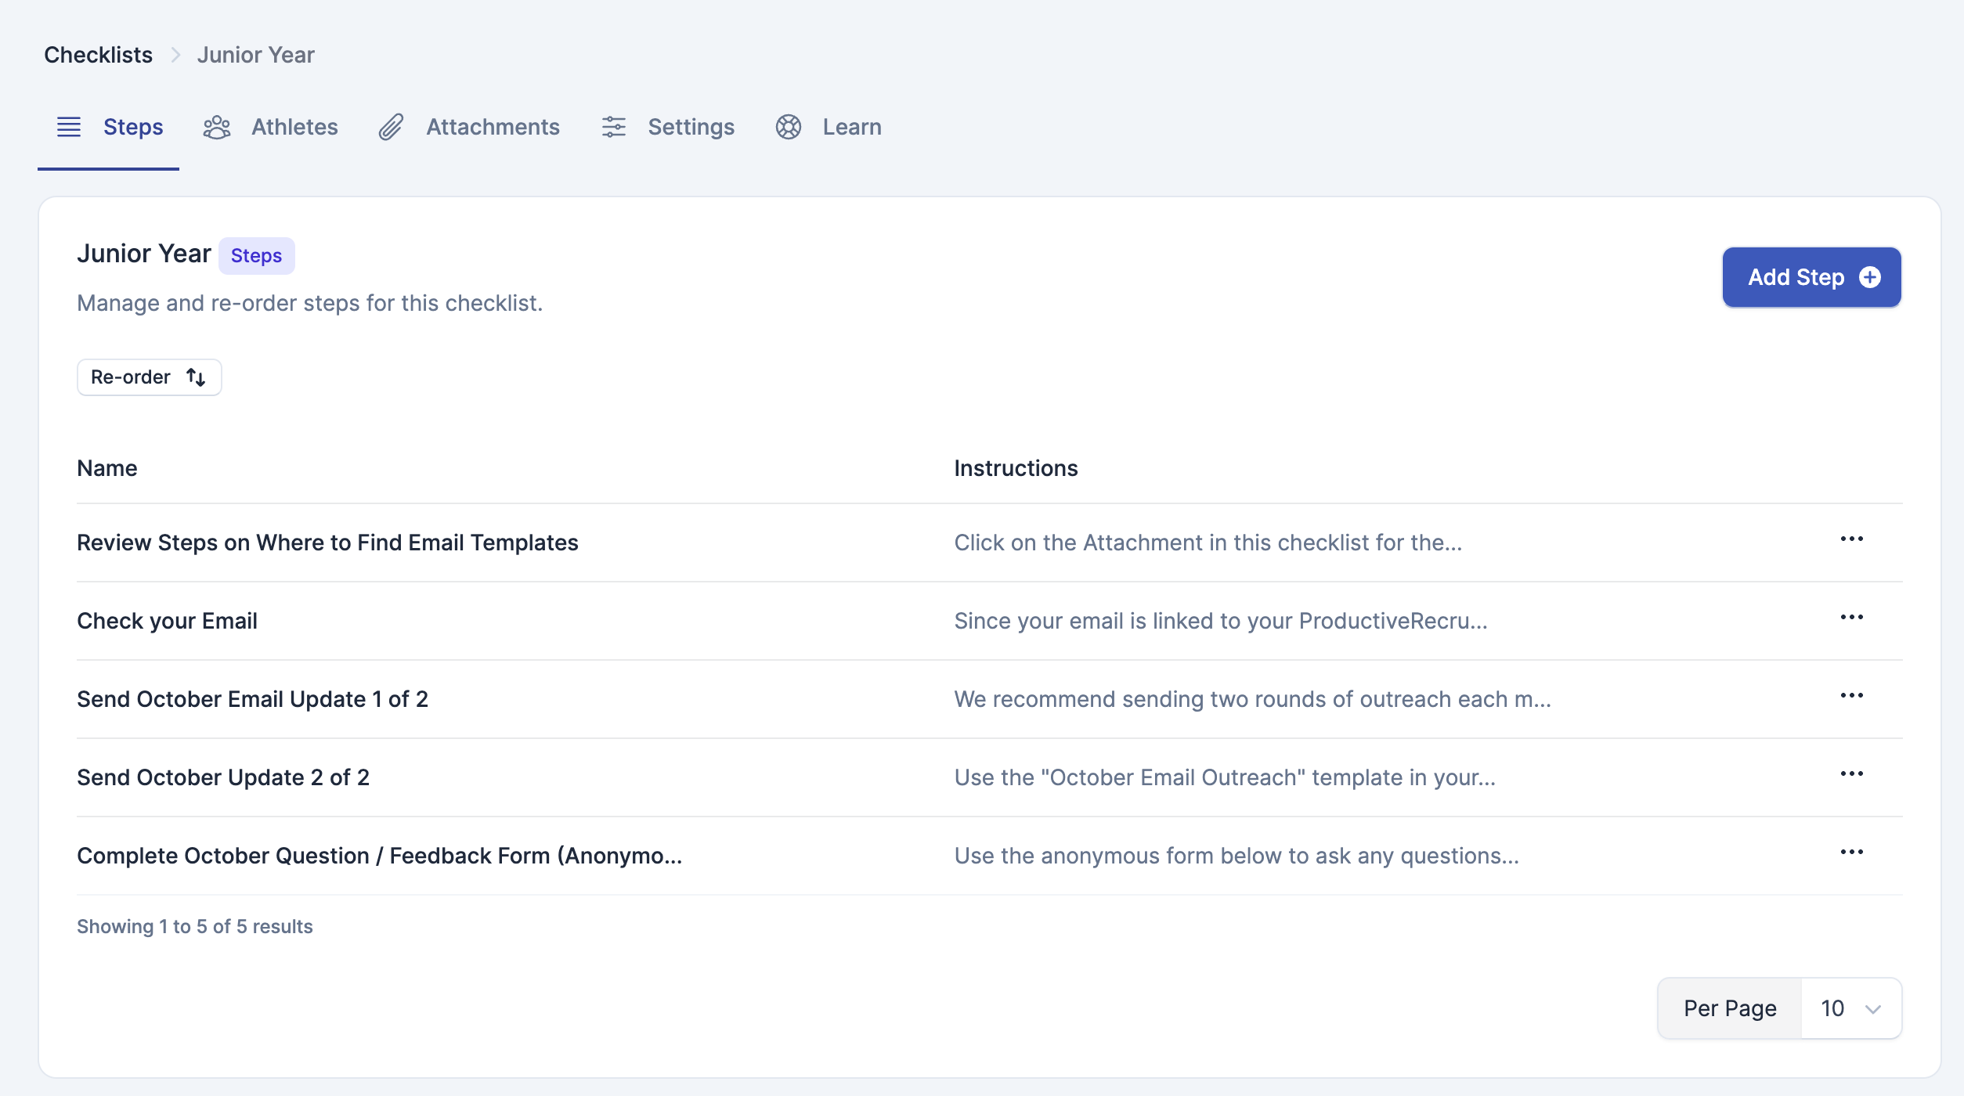Screen dimensions: 1964x1096
Task: Open ellipsis menu for Feedback Form step
Action: [x=1851, y=853]
